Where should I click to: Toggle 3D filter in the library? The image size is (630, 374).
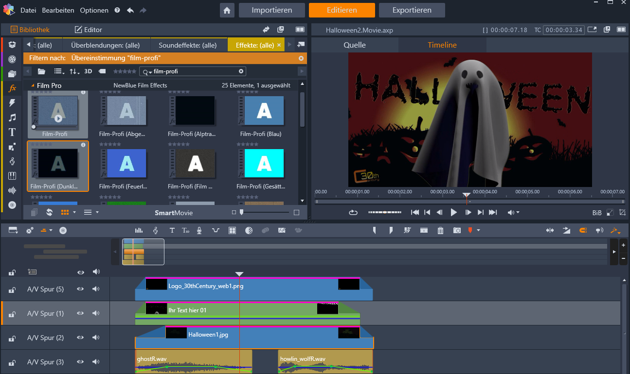(88, 71)
